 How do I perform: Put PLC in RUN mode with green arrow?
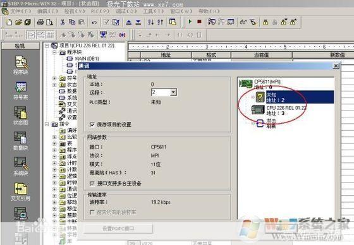(x=190, y=21)
